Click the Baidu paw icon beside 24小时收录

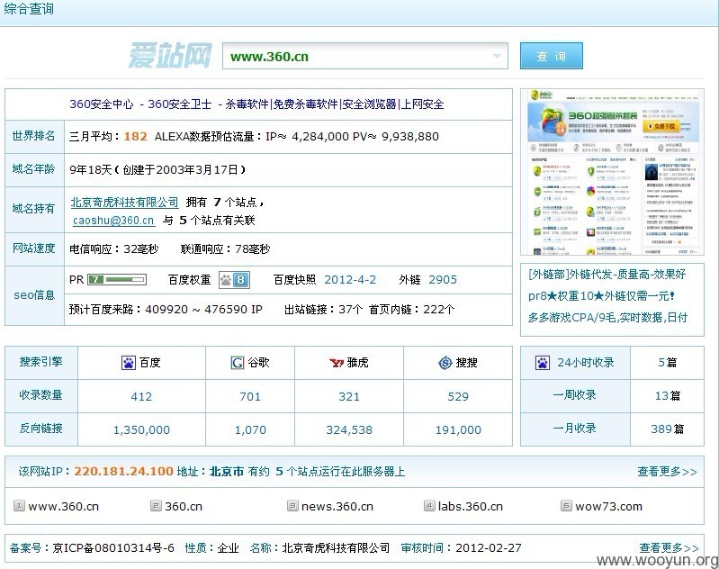pos(543,363)
